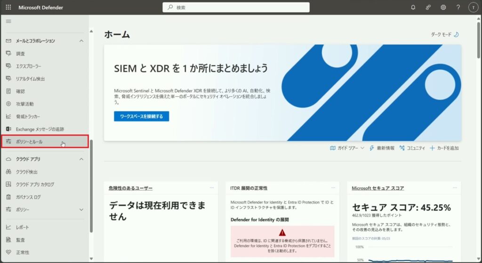The height and width of the screenshot is (263, 482).
Task: Open more options on 危険性のあるユーザー card
Action: point(212,188)
